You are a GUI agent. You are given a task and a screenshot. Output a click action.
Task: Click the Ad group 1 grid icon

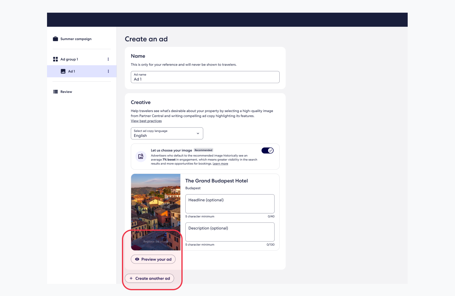tap(55, 59)
